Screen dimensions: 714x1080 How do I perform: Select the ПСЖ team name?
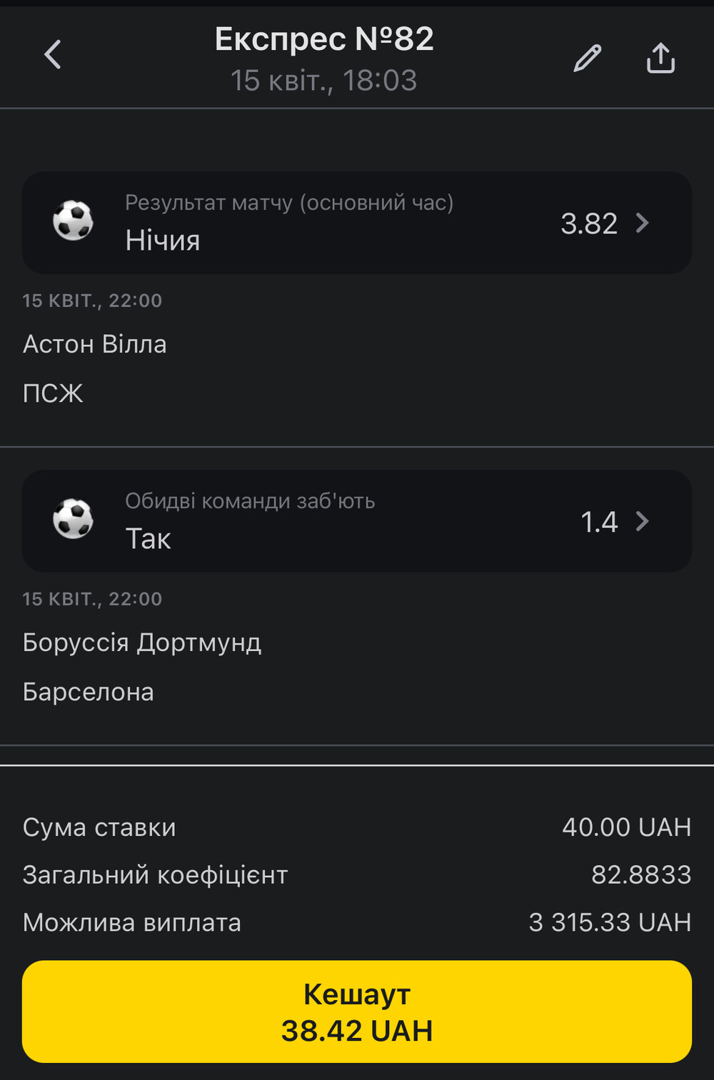point(53,393)
